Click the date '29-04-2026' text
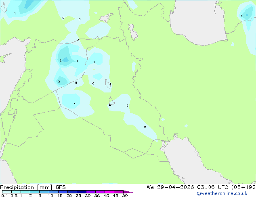This screenshot has height=197, width=256. point(175,187)
